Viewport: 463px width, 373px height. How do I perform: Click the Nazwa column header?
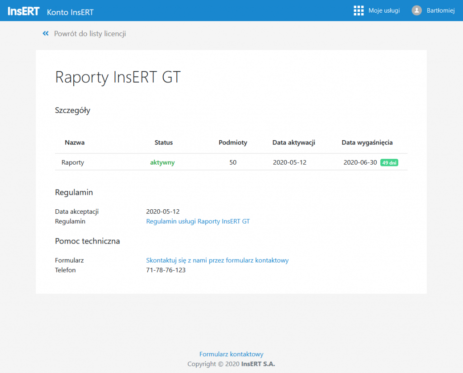(75, 143)
